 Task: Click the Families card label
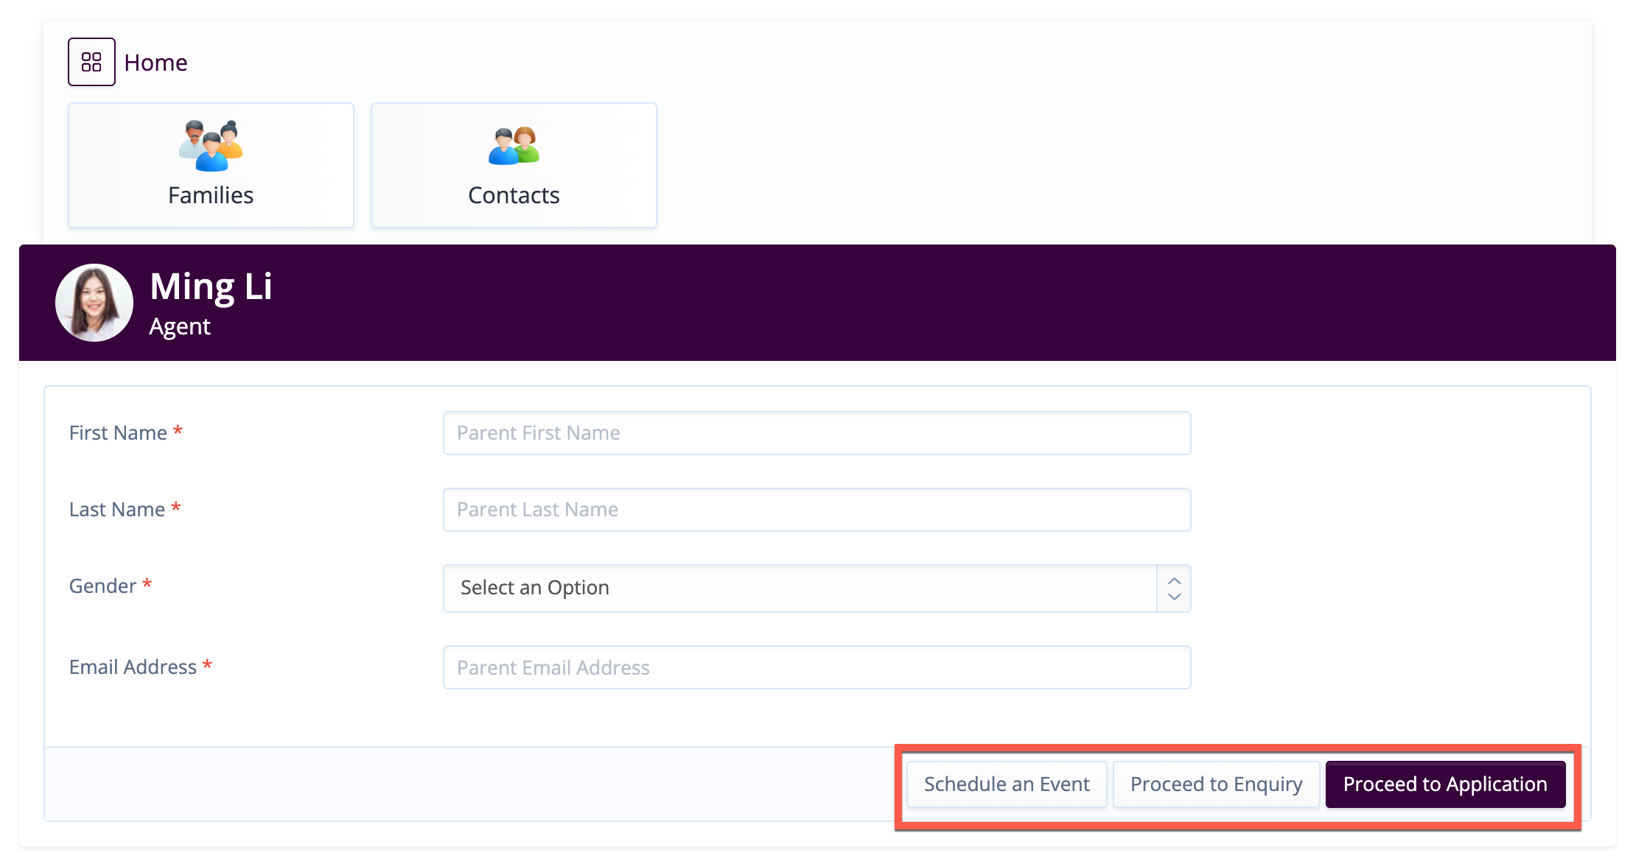tap(211, 195)
